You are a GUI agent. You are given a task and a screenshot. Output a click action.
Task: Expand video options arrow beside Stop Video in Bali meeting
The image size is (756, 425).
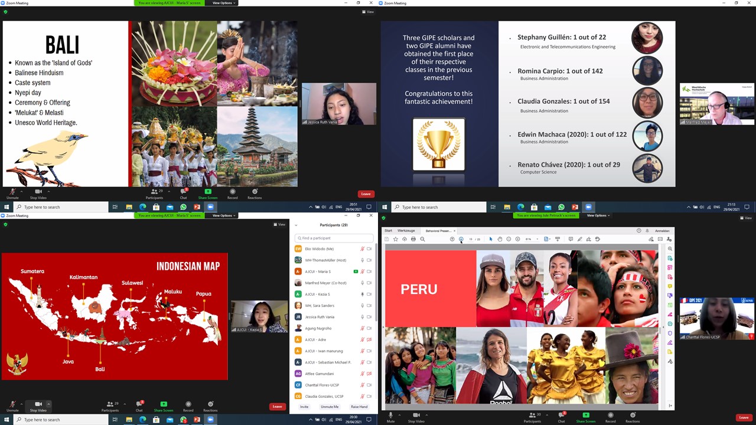pos(48,191)
